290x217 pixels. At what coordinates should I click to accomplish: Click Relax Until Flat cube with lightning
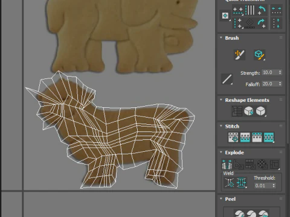click(249, 111)
